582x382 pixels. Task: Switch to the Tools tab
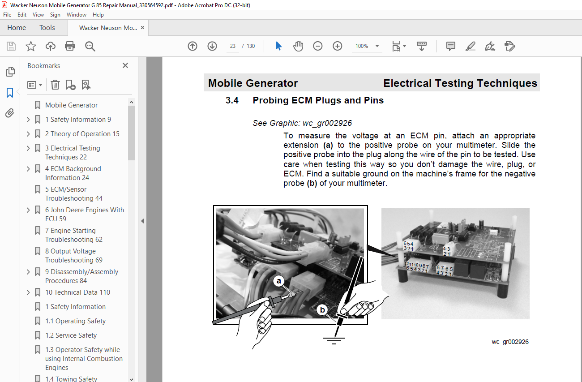click(x=47, y=27)
